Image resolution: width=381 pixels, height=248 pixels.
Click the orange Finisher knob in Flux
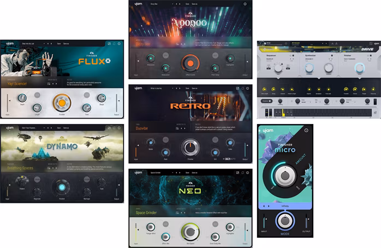[62, 103]
